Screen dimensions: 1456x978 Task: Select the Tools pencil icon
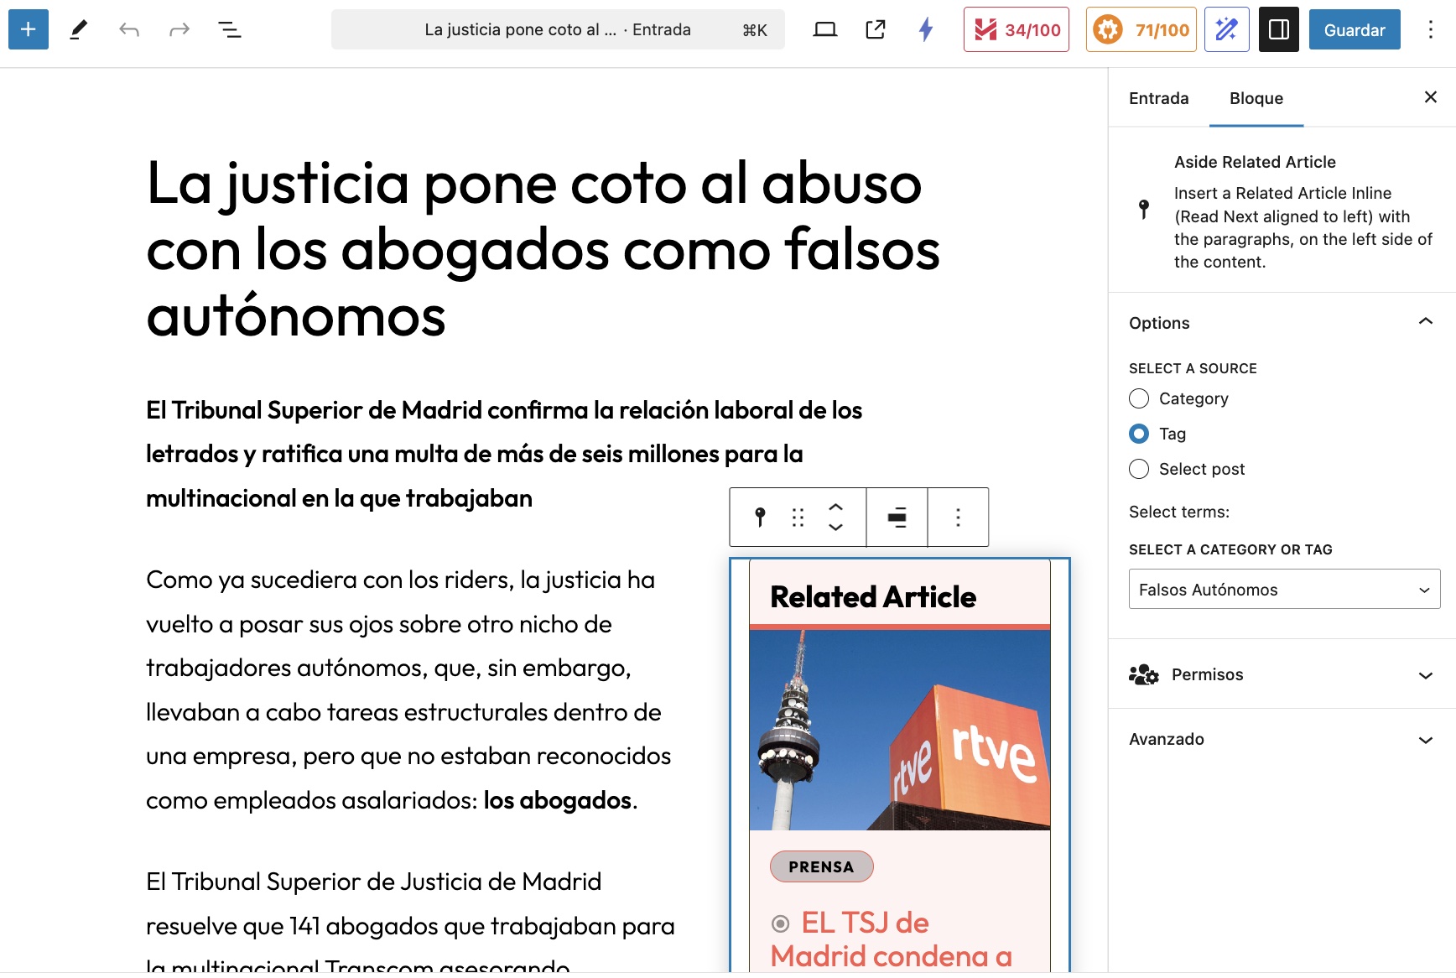[78, 30]
